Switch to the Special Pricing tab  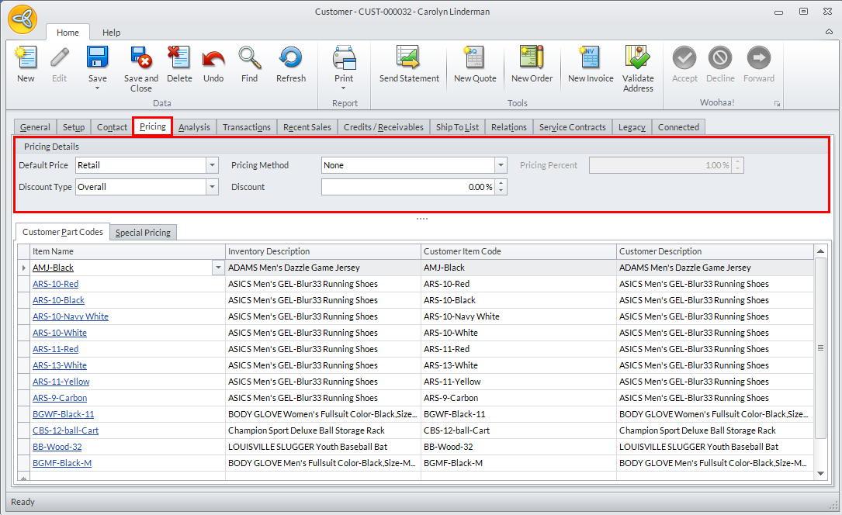(143, 233)
